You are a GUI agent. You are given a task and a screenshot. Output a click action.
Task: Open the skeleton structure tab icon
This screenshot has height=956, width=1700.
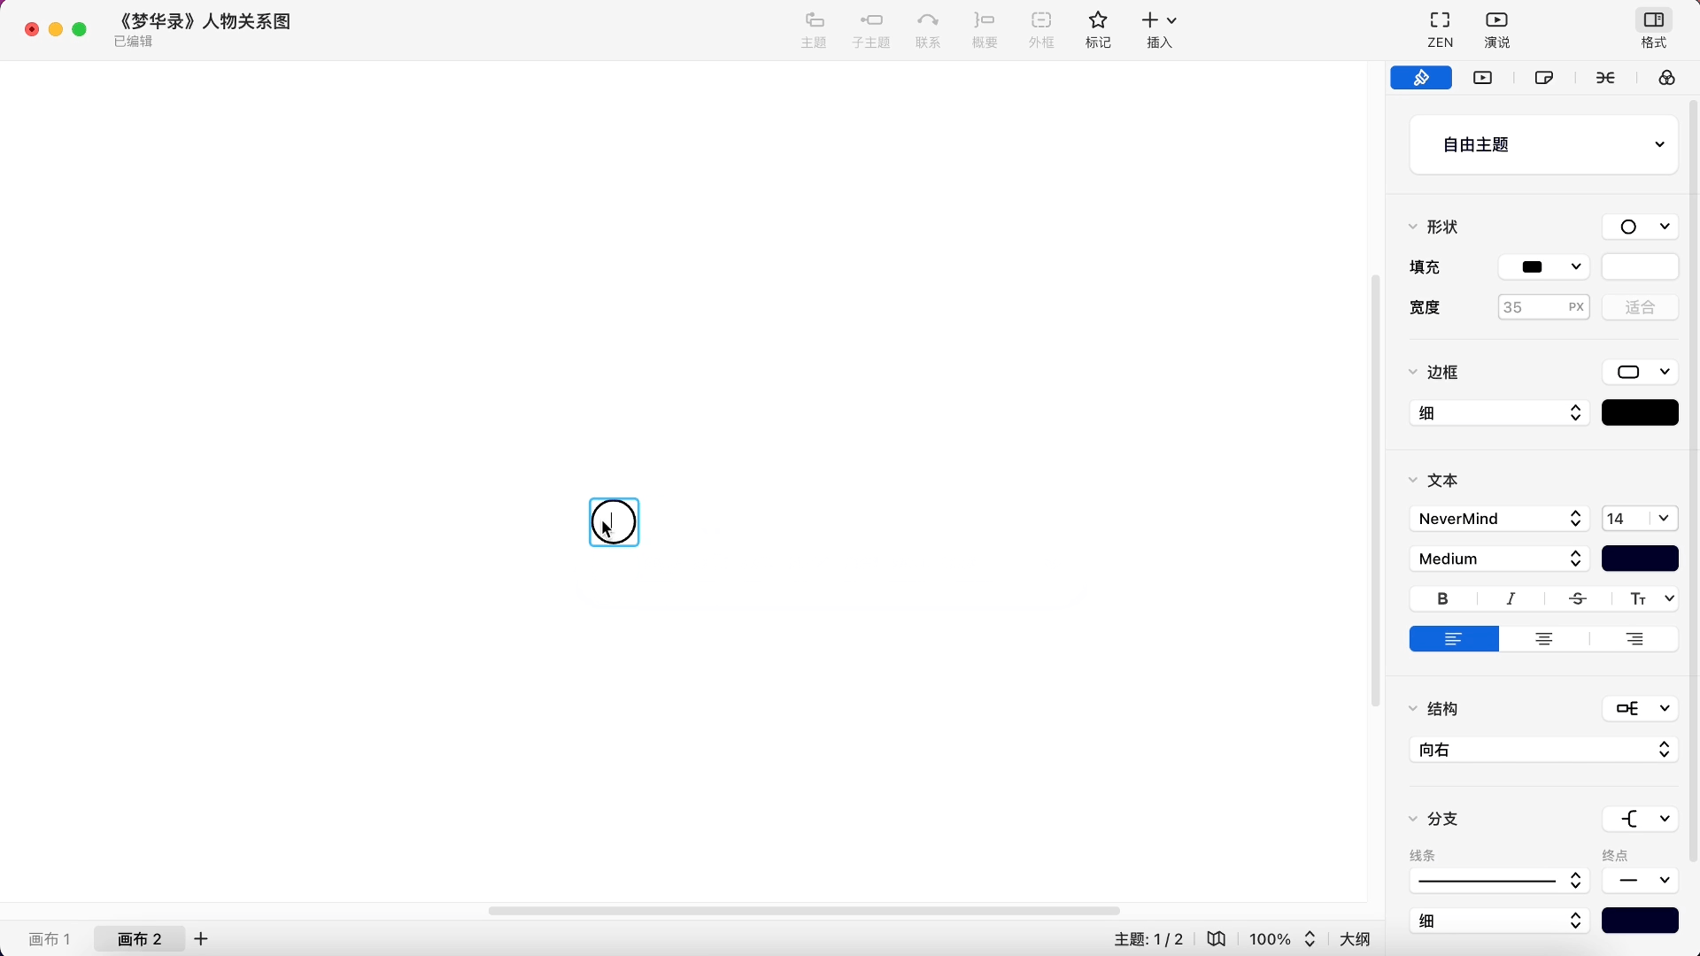click(x=1605, y=78)
